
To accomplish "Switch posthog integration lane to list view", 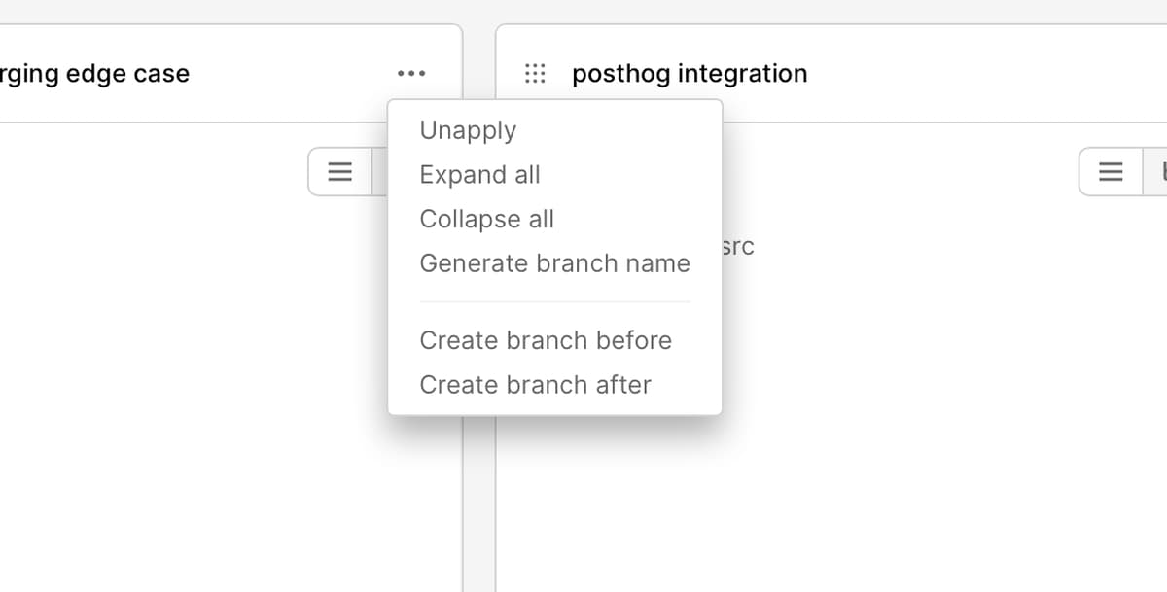I will coord(1110,172).
